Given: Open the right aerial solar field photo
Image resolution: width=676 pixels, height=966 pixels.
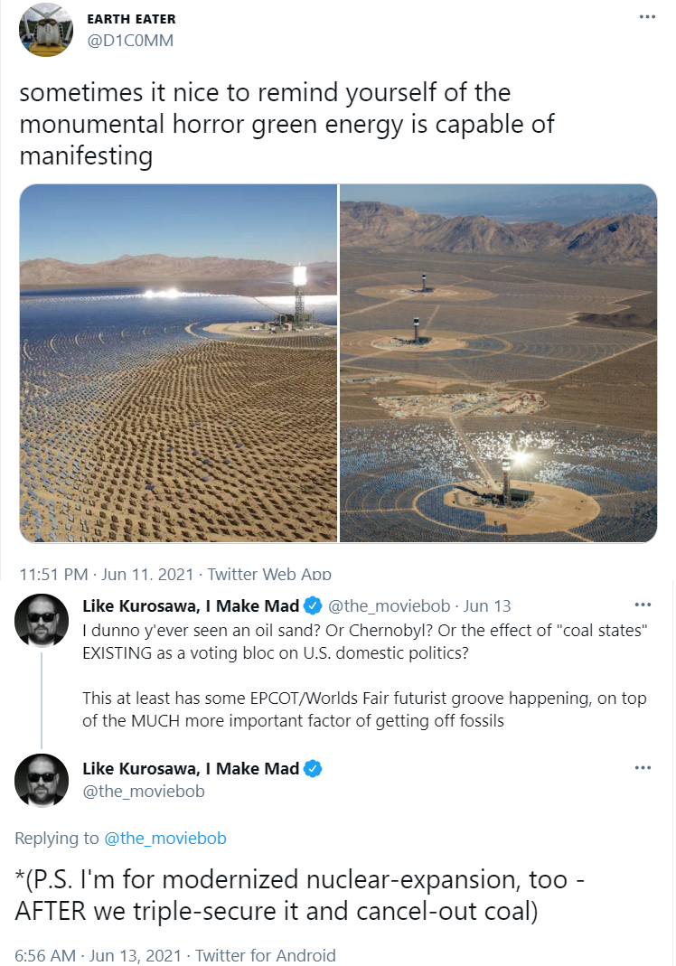Looking at the screenshot, I should point(499,363).
